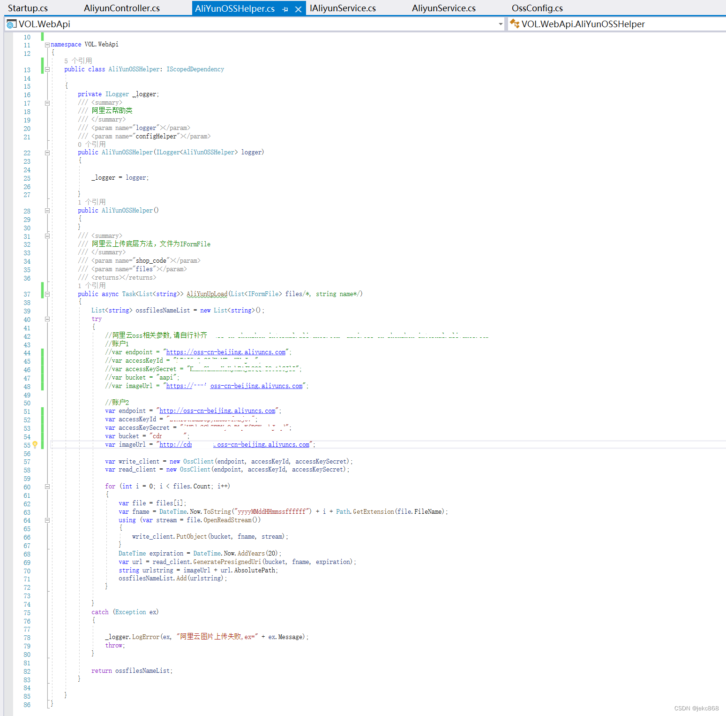Click the AliYunOSSHelper class icon in navigation bar
Screen dimensions: 726x716
[x=515, y=24]
